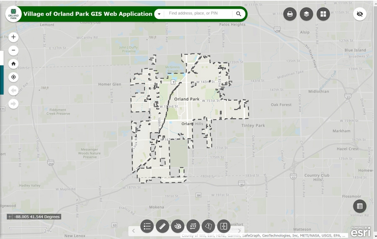Click the search magnifier icon
377x239 pixels.
coord(238,14)
